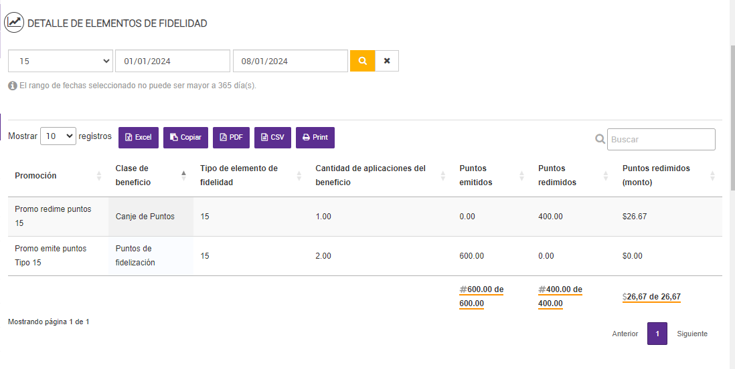Open the Mostrar registros count dropdown
The width and height of the screenshot is (735, 369).
point(58,136)
